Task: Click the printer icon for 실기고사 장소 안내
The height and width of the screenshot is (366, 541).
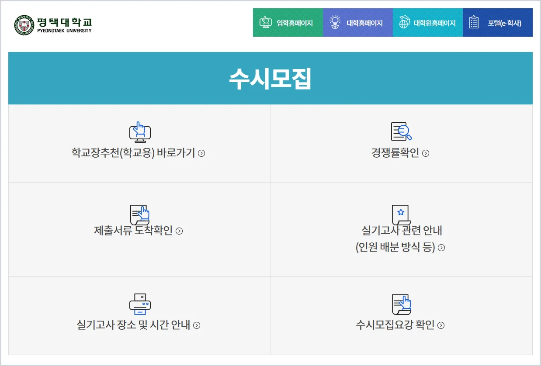Action: [140, 304]
